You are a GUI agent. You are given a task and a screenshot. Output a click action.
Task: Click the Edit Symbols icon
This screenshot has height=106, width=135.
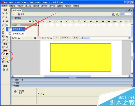click(x=117, y=14)
